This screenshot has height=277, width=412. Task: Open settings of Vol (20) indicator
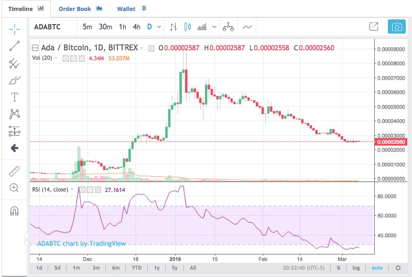click(73, 58)
